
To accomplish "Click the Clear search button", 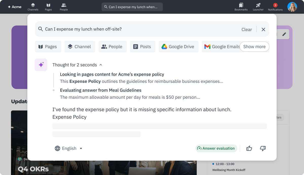I will click(246, 29).
